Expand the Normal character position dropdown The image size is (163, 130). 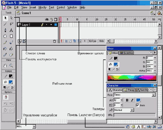pyautogui.click(x=132, y=110)
